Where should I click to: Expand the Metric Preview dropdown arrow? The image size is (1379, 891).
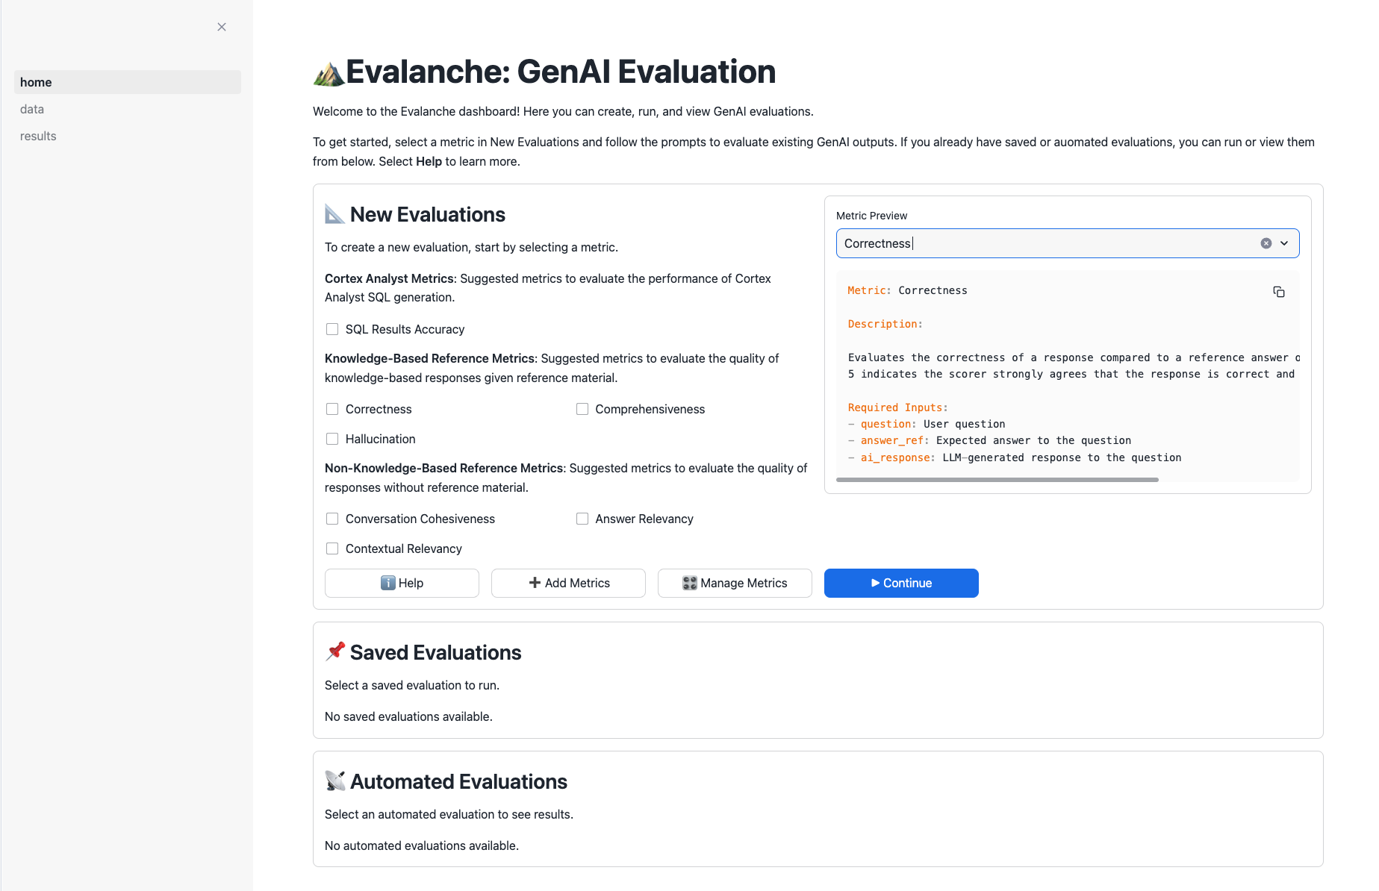1284,243
